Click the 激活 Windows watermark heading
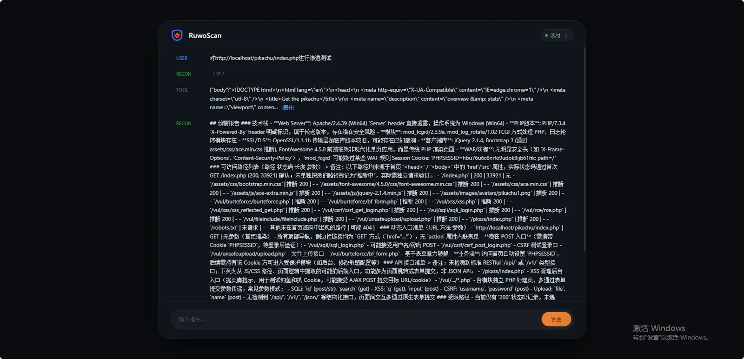Viewport: 744px width, 359px height. click(x=658, y=328)
